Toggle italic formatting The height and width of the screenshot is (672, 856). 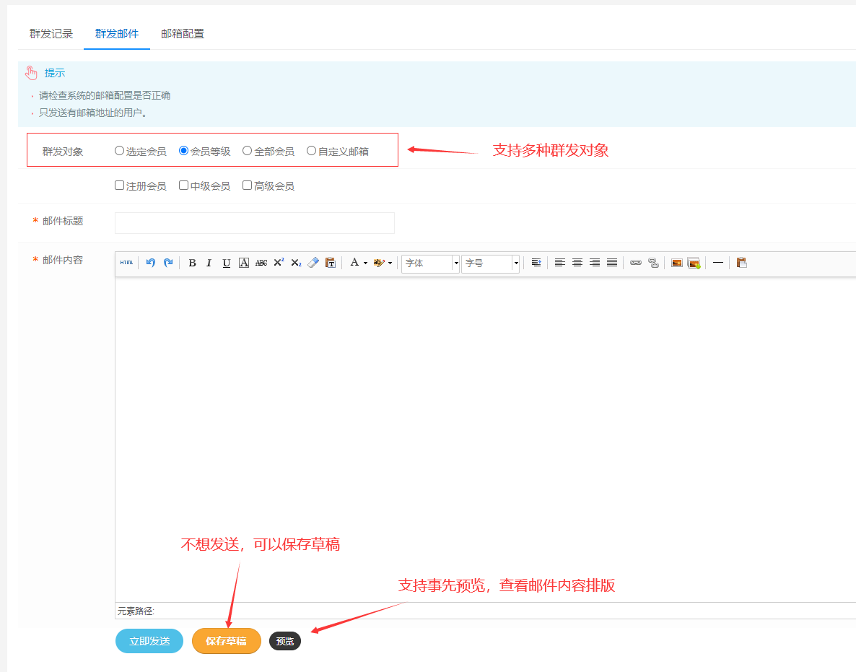click(209, 263)
